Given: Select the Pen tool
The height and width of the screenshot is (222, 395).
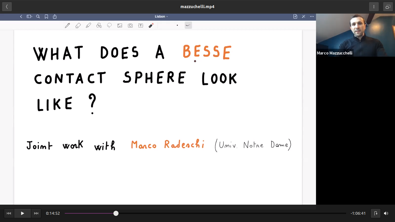Looking at the screenshot, I should tap(67, 25).
